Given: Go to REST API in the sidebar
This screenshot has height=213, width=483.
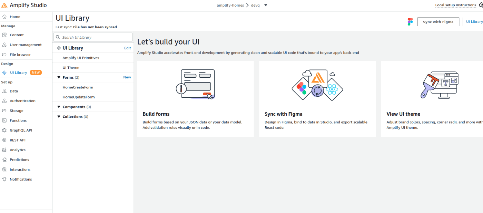Looking at the screenshot, I should [x=17, y=140].
